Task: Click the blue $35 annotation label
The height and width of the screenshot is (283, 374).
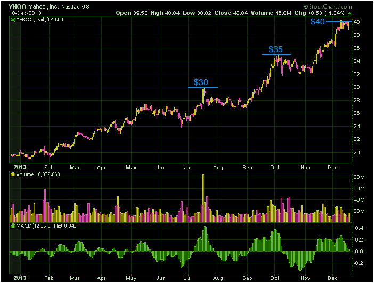Action: click(x=275, y=49)
